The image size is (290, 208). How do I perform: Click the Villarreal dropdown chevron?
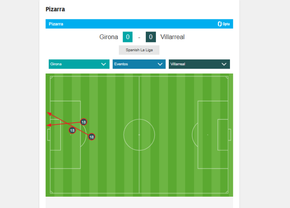point(224,64)
